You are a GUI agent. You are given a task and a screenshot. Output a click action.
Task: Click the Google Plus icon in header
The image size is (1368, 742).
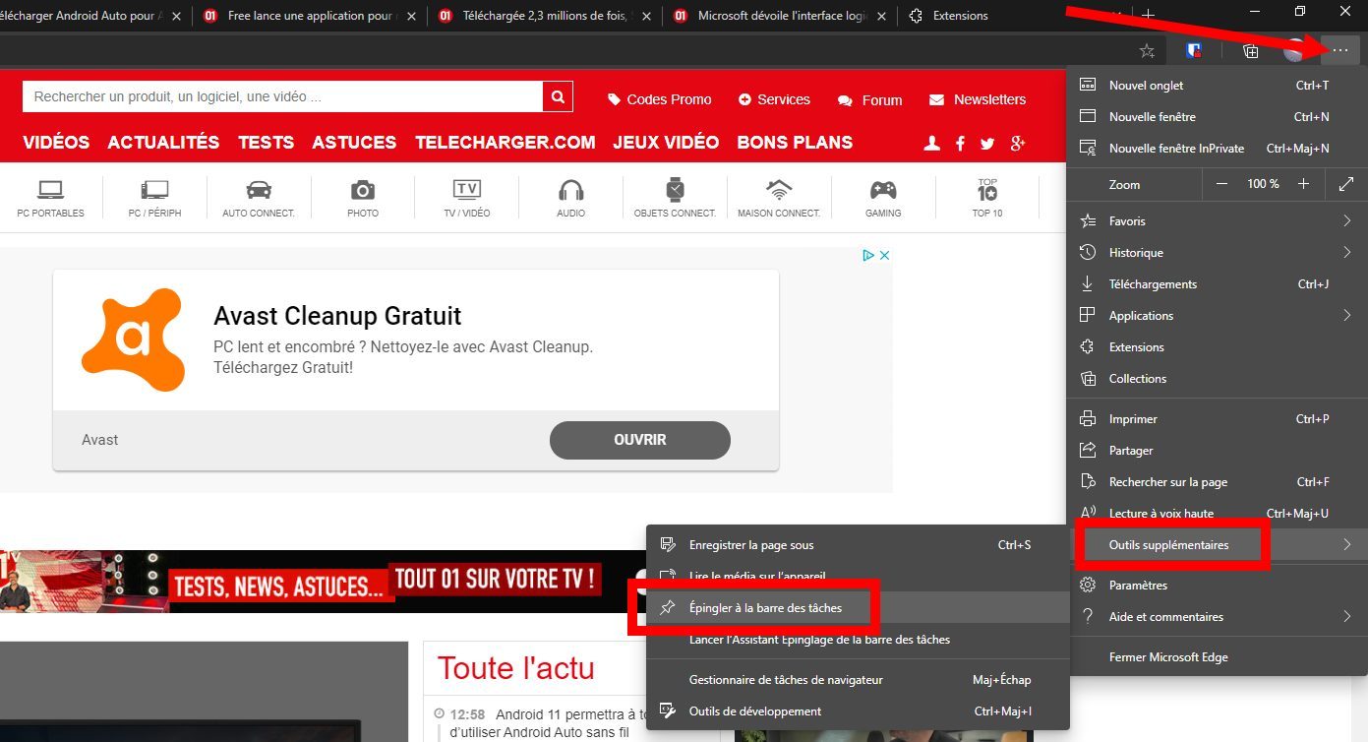point(1017,144)
